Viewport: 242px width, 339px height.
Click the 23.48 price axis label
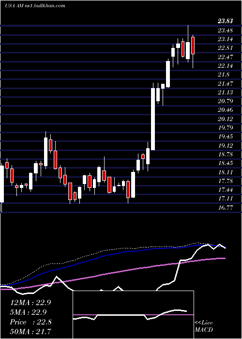tap(226, 30)
